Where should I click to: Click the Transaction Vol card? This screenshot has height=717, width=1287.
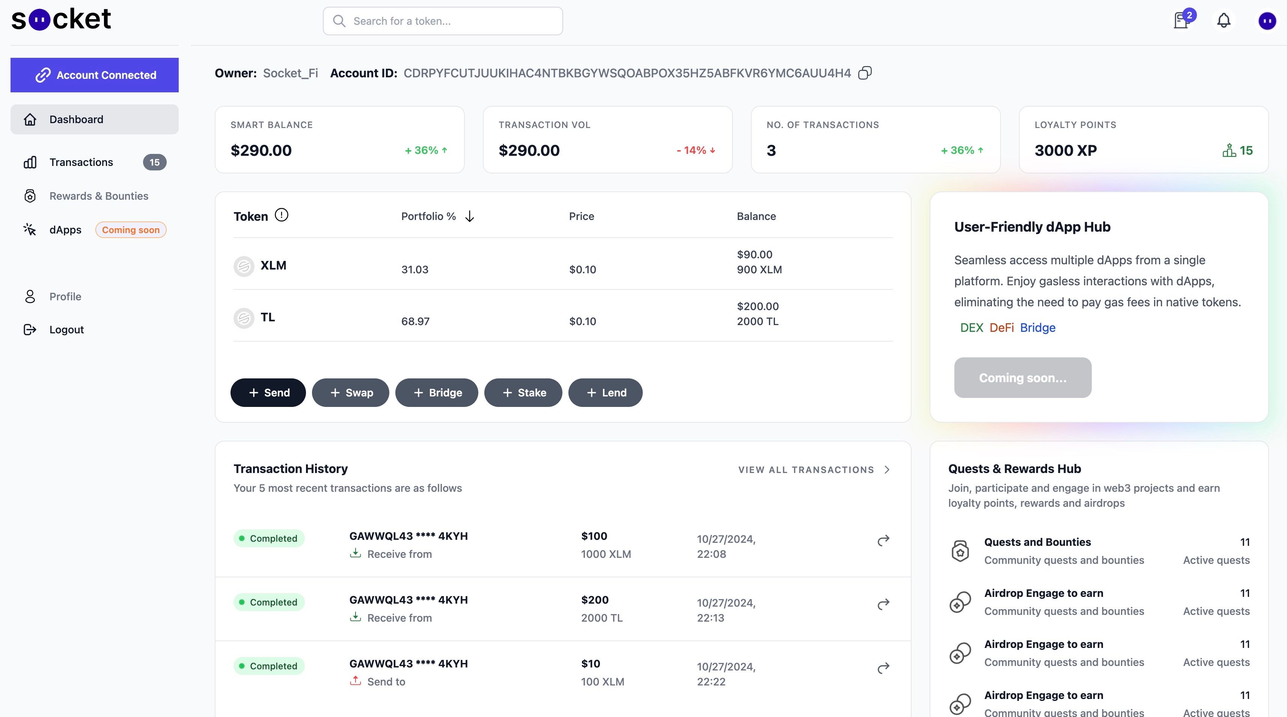[607, 139]
